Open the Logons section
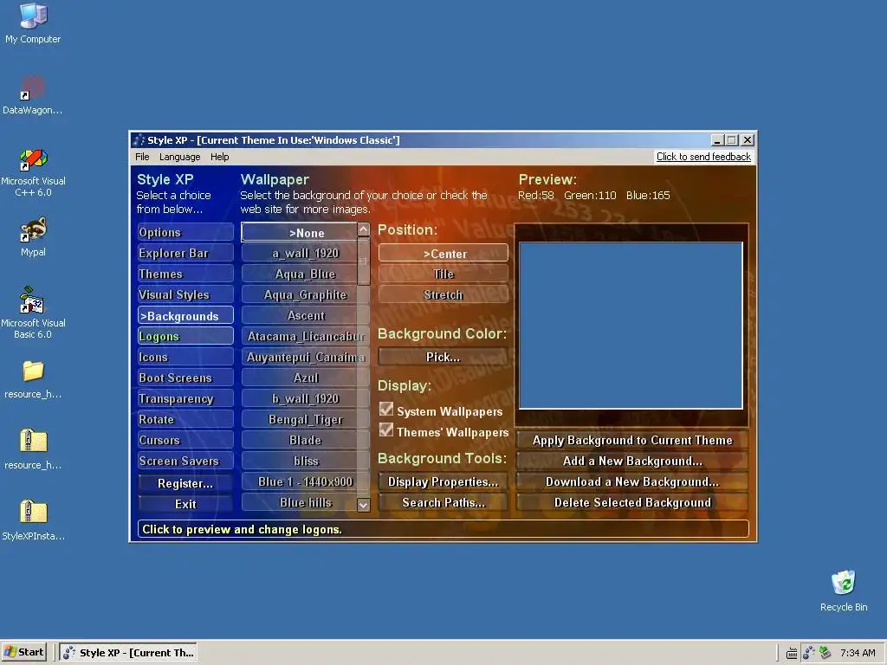 (185, 336)
